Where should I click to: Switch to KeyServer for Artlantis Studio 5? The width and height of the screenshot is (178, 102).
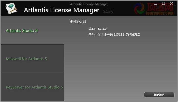click(33, 87)
